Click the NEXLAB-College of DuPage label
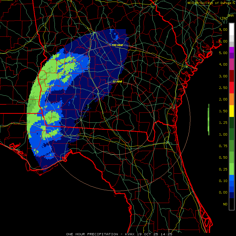The width and height of the screenshot is (236, 236). click(210, 3)
